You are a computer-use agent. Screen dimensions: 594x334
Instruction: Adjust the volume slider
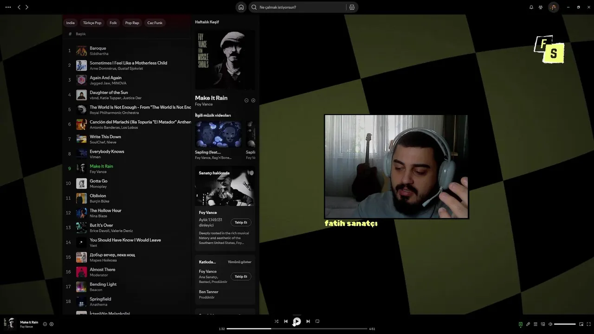(565, 324)
